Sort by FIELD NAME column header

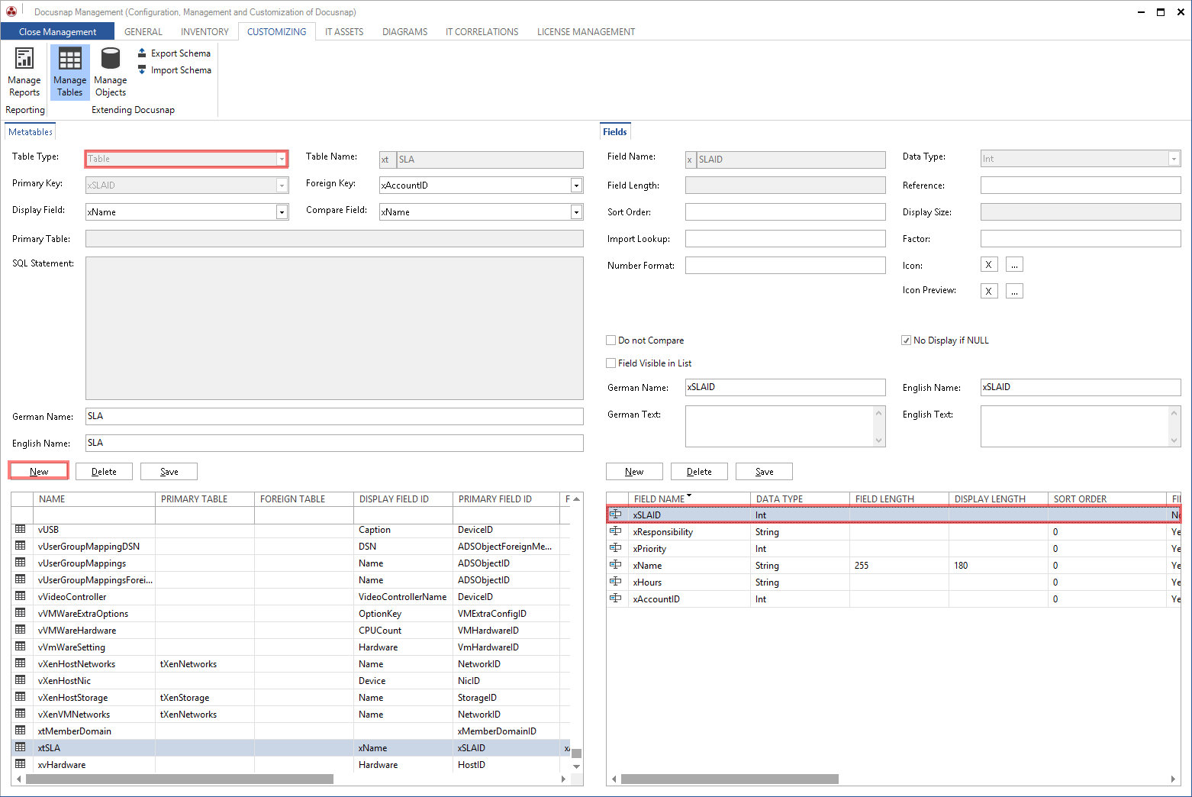(x=659, y=499)
